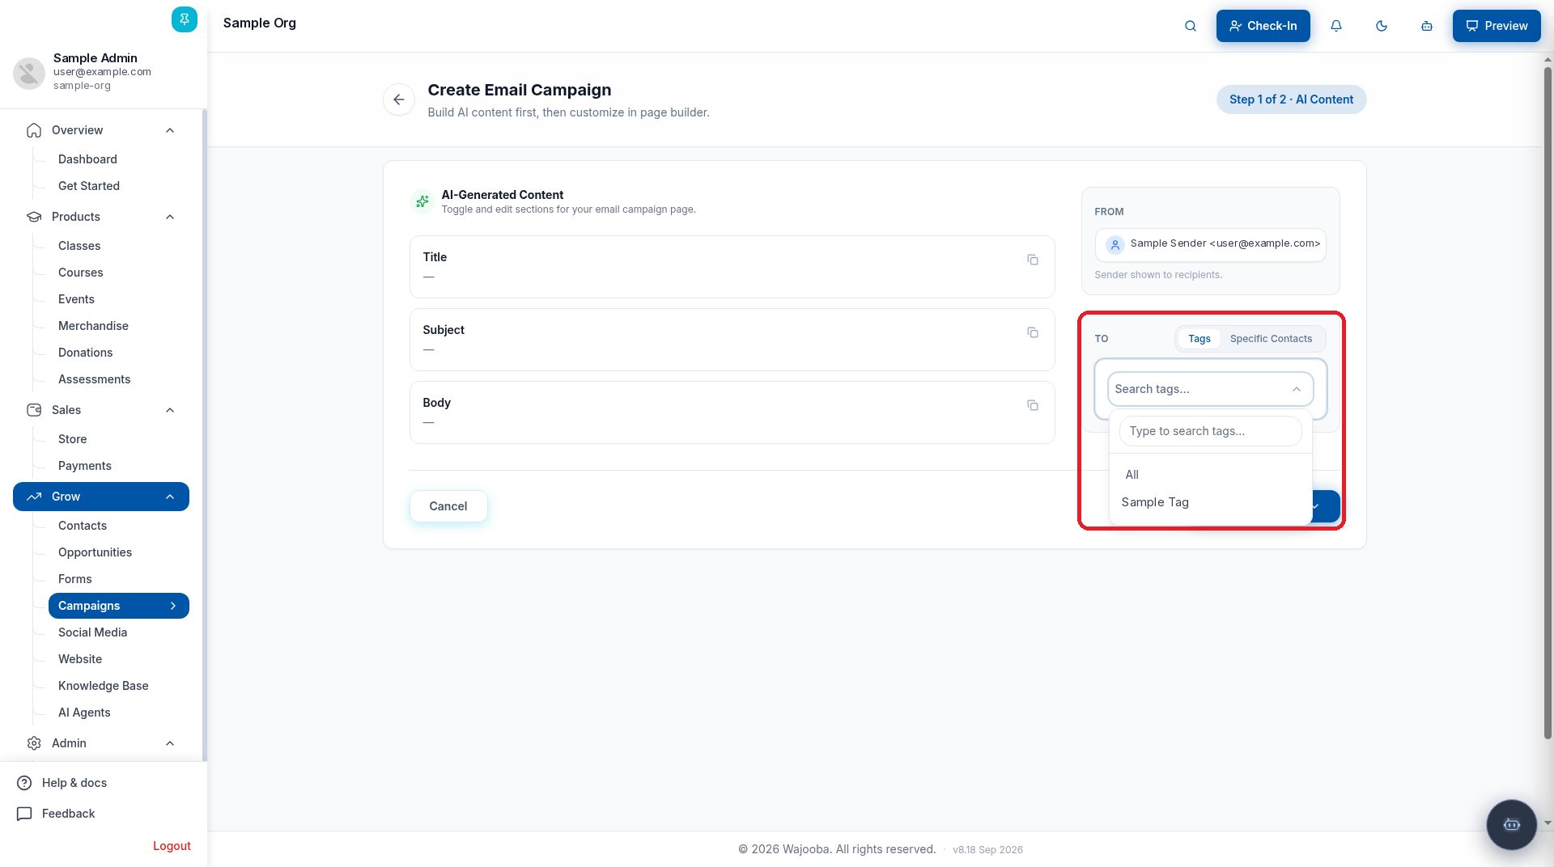Collapse the Overview section
This screenshot has height=867, width=1554.
[170, 130]
